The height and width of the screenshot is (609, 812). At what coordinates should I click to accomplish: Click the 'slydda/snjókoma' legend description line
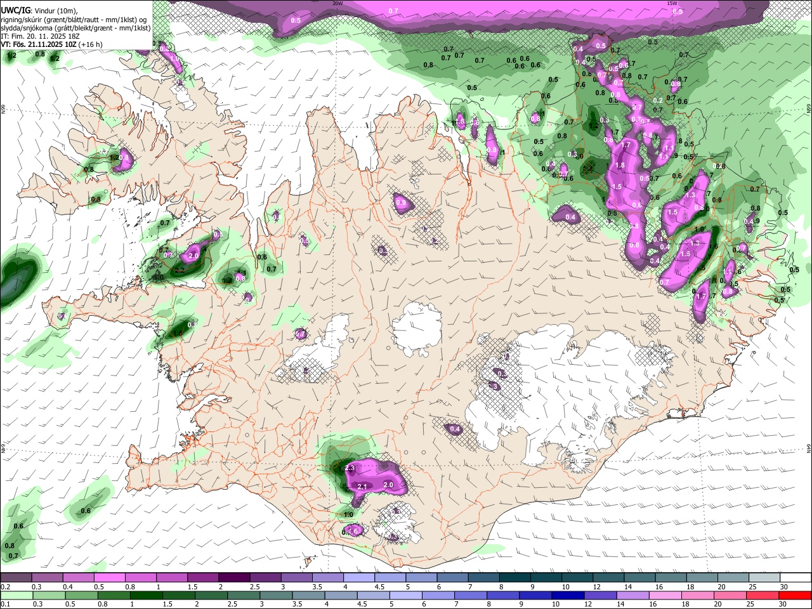[76, 28]
